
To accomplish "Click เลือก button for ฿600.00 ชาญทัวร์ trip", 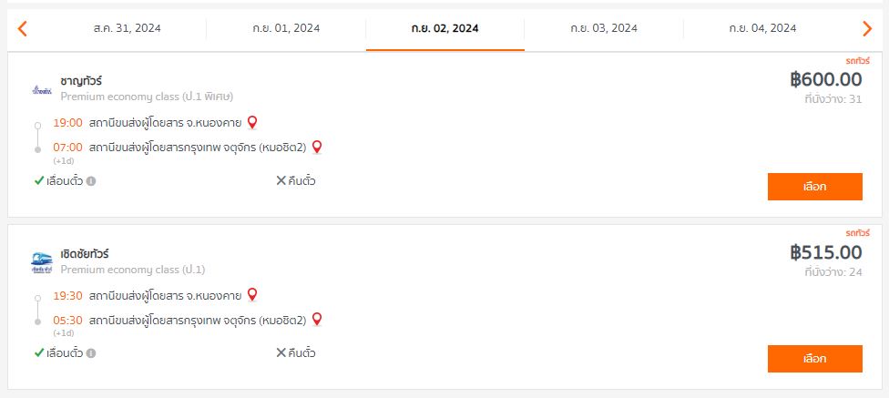I will pos(814,187).
